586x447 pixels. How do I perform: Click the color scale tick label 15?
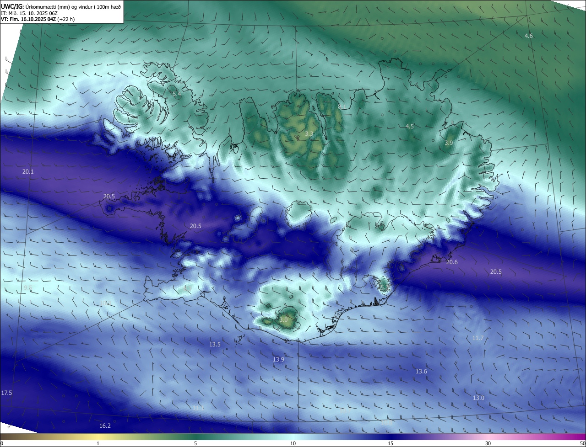391,443
